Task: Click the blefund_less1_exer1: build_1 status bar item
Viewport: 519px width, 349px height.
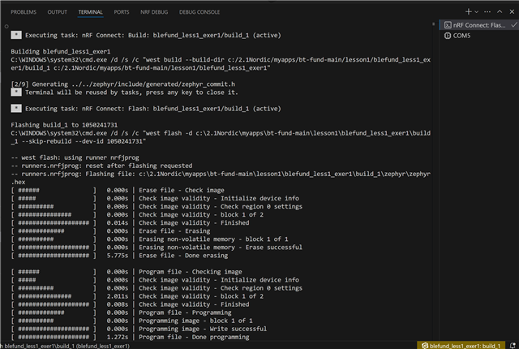Action: click(461, 346)
